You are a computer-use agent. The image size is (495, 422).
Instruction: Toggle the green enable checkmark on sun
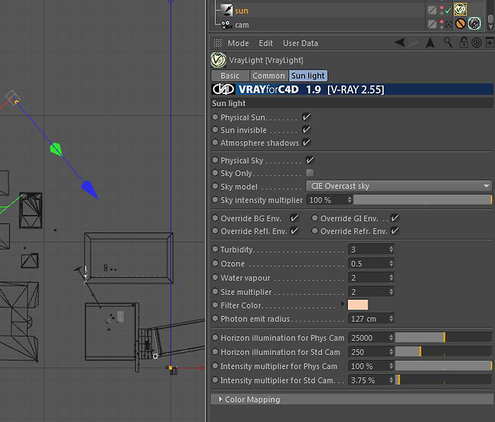448,11
